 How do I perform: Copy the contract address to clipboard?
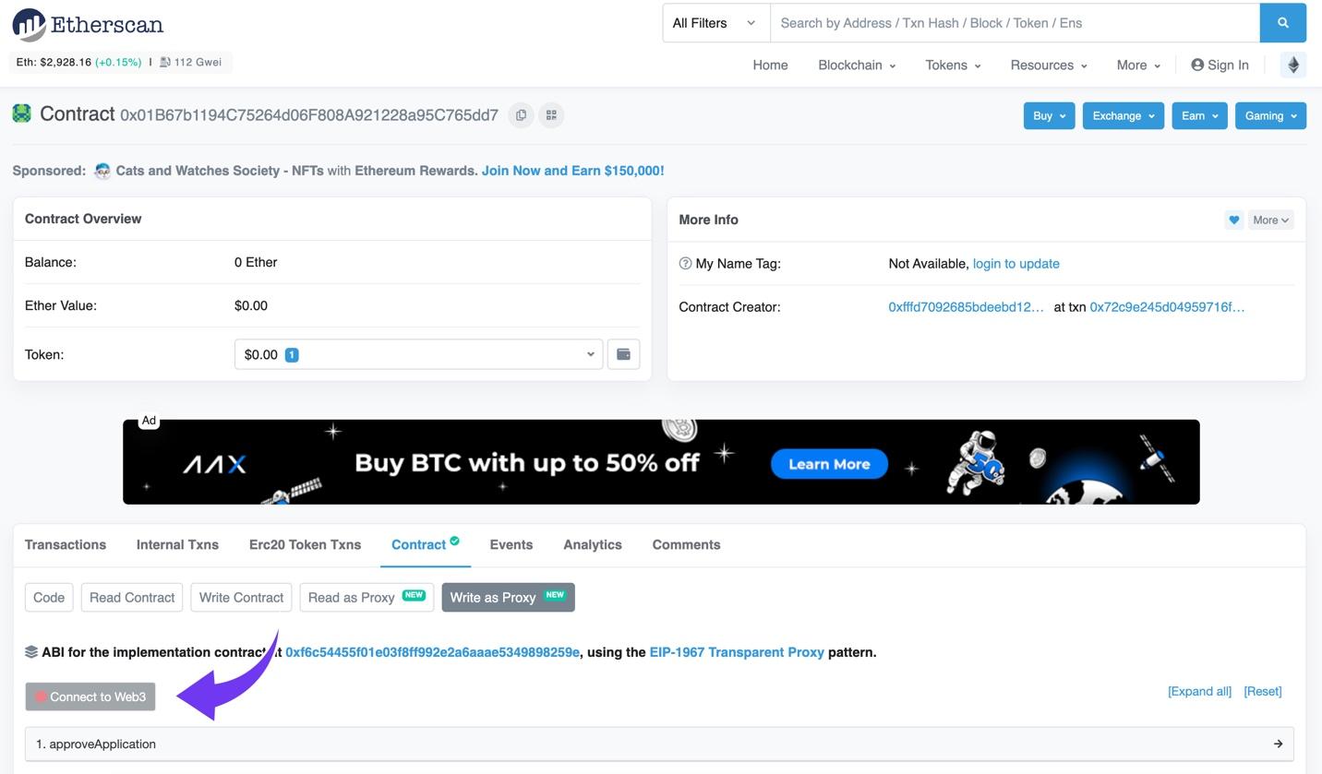pyautogui.click(x=521, y=115)
